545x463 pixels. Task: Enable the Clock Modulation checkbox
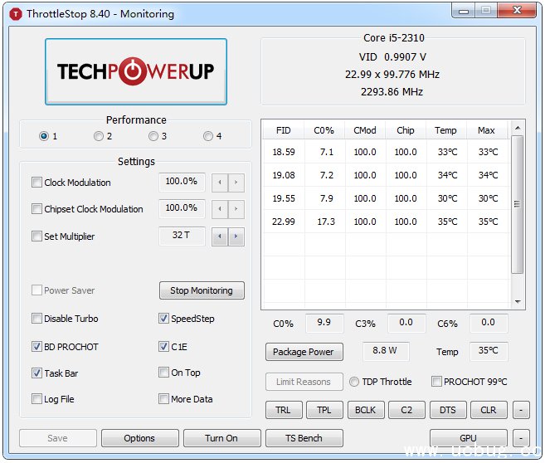click(36, 183)
